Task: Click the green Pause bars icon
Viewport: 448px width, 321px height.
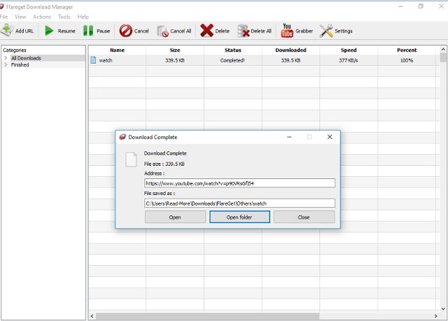Action: tap(88, 31)
